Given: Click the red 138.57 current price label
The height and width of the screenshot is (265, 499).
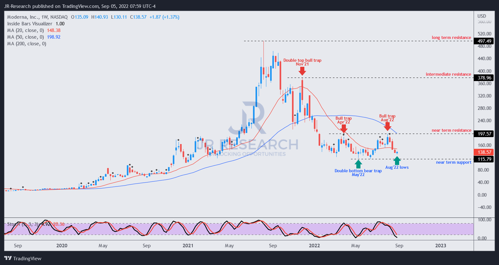Looking at the screenshot, I should [484, 152].
